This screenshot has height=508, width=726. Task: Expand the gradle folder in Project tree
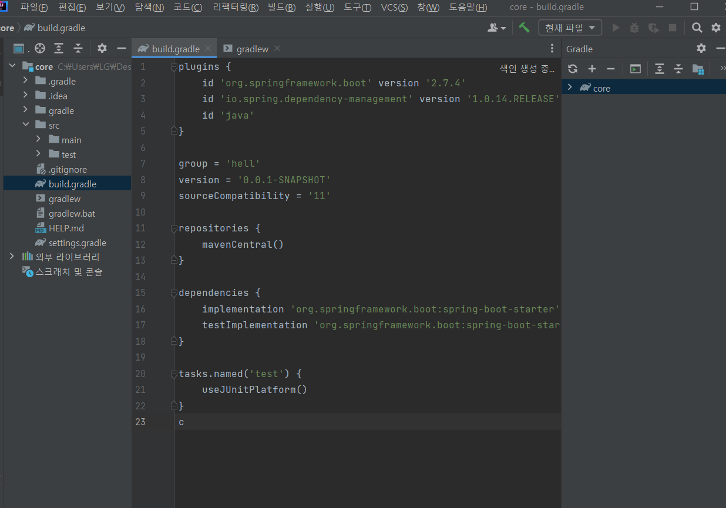point(25,110)
